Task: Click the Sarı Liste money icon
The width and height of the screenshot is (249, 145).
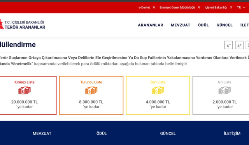Action: pos(158,90)
